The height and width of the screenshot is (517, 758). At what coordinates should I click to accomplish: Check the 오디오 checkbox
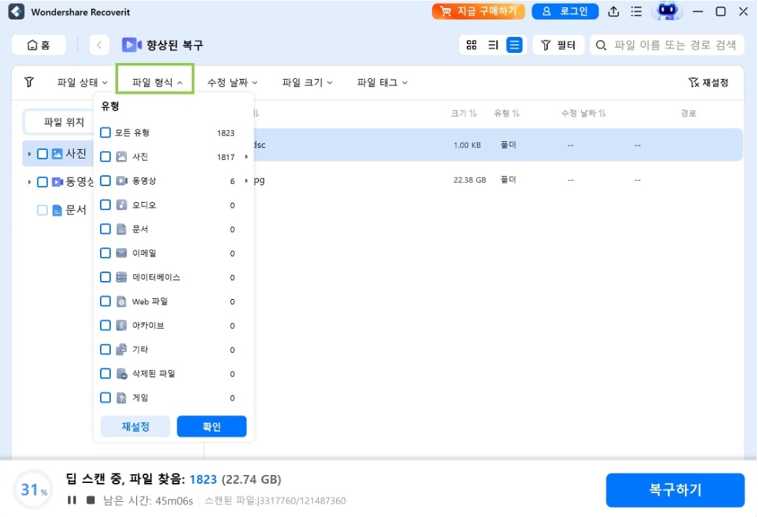[x=105, y=205]
